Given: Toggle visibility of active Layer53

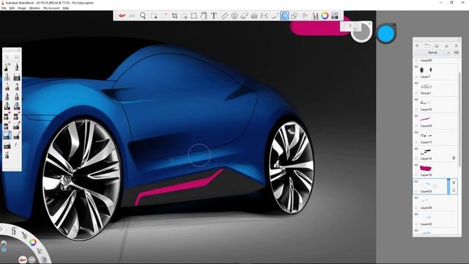Looking at the screenshot, I should pos(416,181).
